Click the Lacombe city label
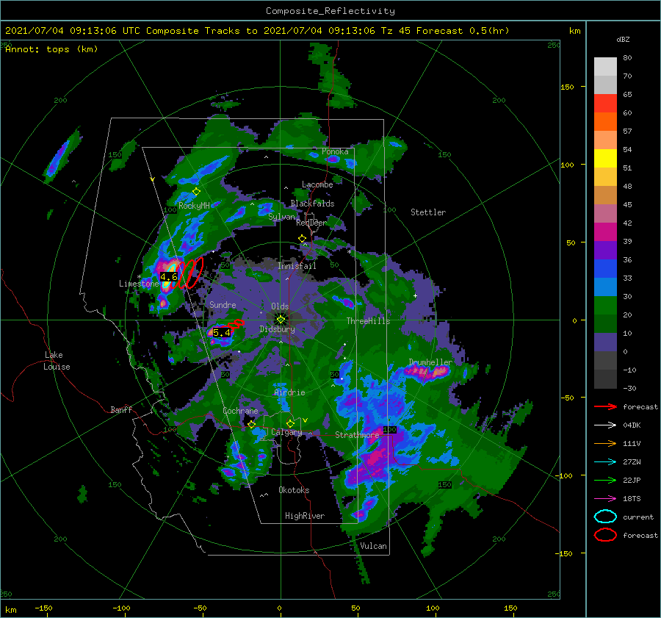 pos(317,184)
